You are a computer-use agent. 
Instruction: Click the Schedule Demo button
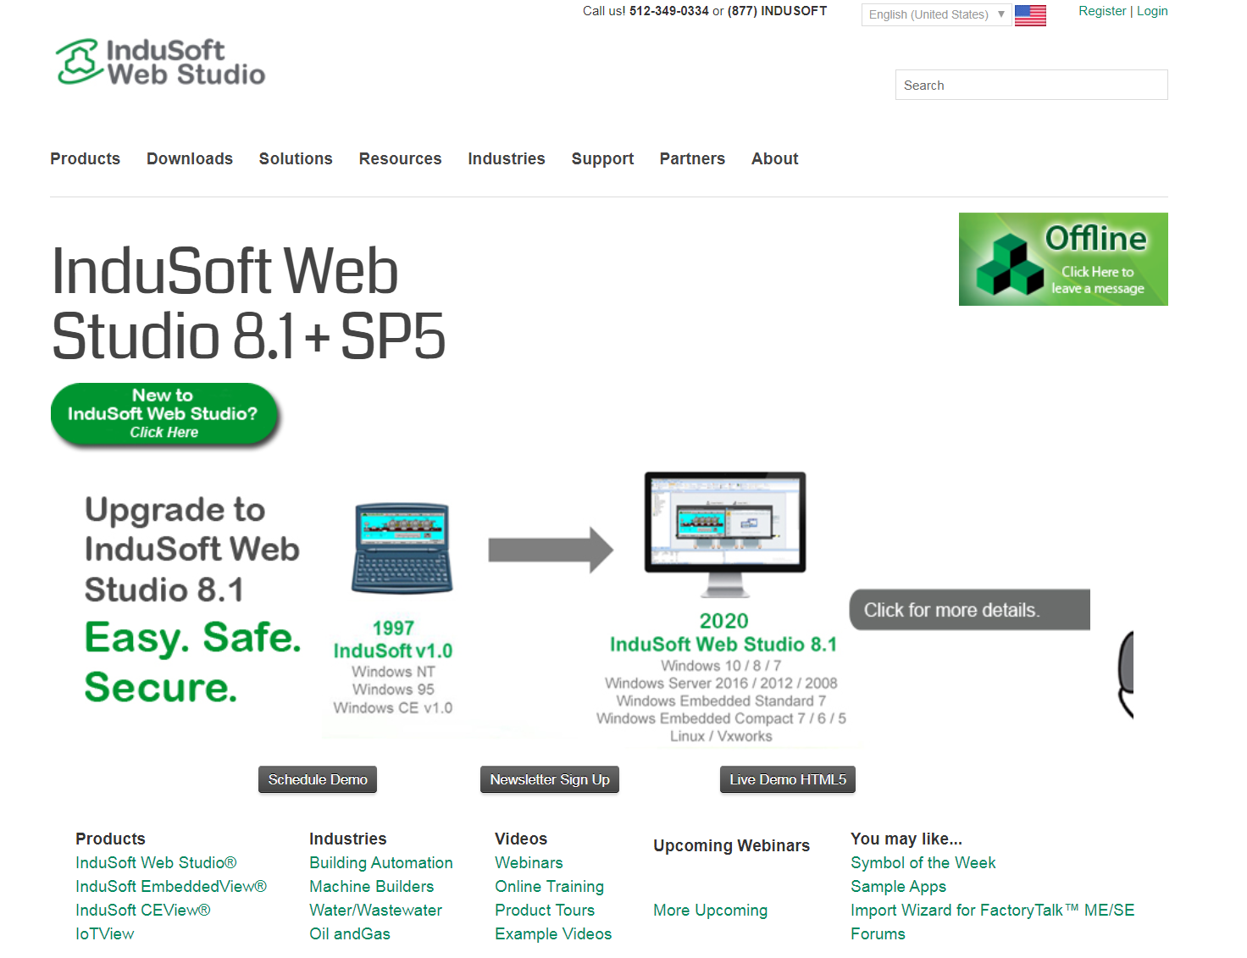[318, 779]
